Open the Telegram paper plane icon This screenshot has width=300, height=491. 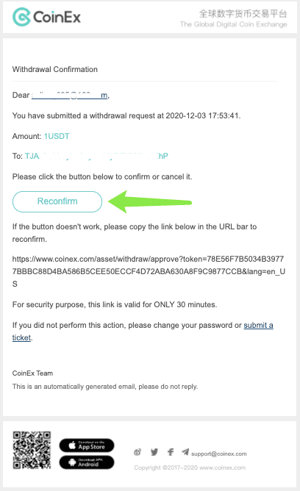[185, 452]
